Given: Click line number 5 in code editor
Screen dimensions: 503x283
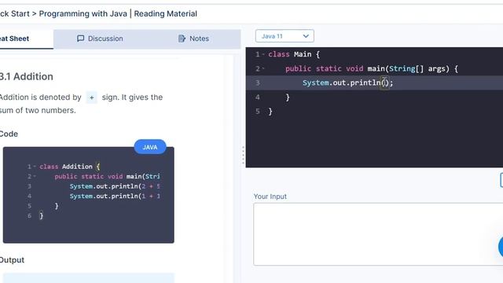Looking at the screenshot, I should [x=258, y=112].
